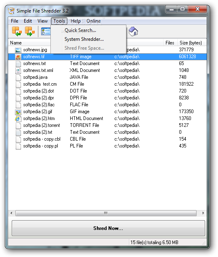Select the softpedia (2).txt file name

point(38,133)
